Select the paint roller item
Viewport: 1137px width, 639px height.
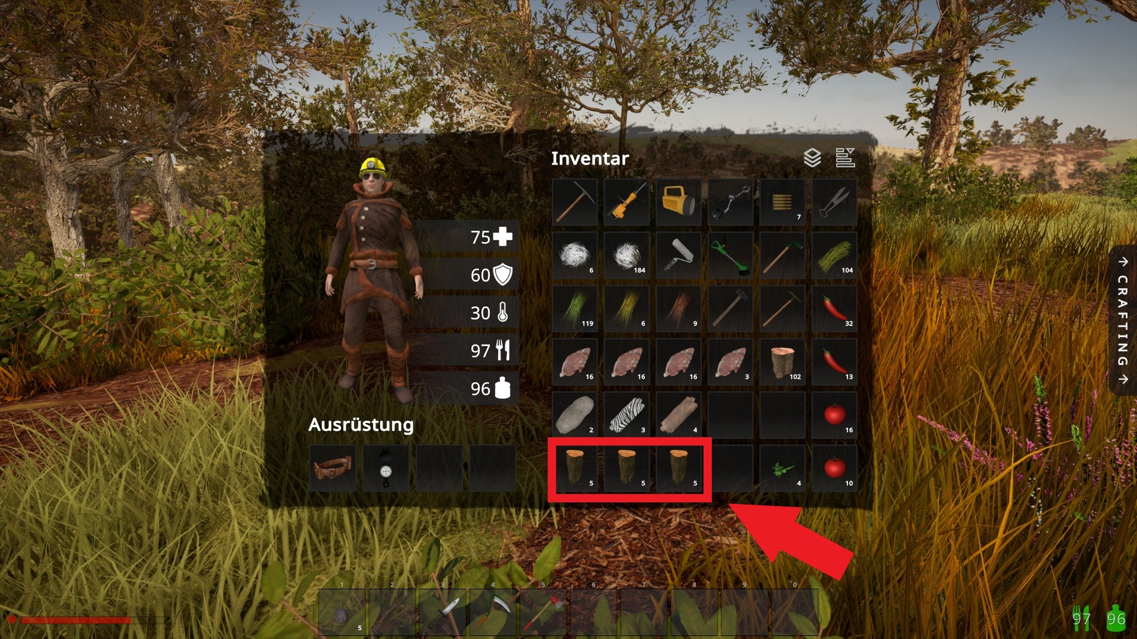coord(679,256)
